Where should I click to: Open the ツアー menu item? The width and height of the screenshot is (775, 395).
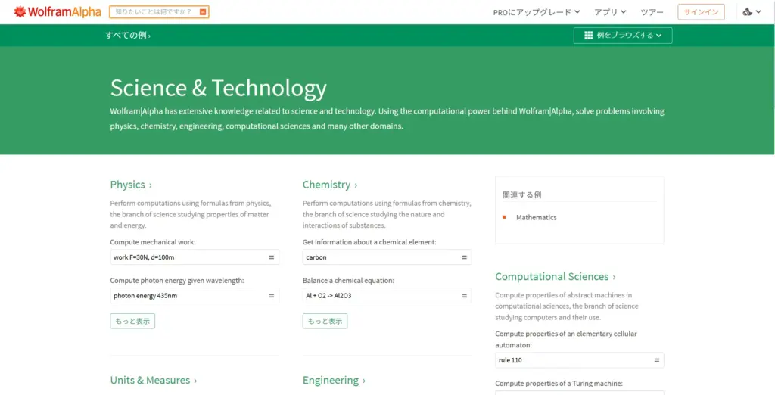tap(652, 12)
